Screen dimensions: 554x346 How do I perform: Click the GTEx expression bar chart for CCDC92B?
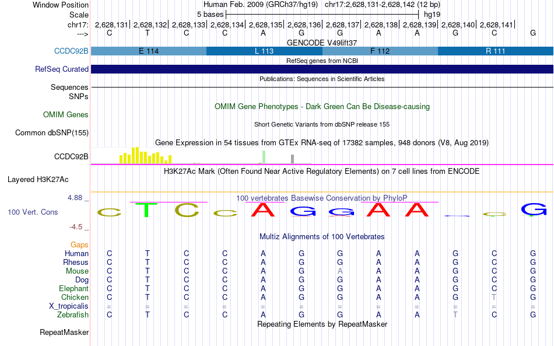coord(201,156)
